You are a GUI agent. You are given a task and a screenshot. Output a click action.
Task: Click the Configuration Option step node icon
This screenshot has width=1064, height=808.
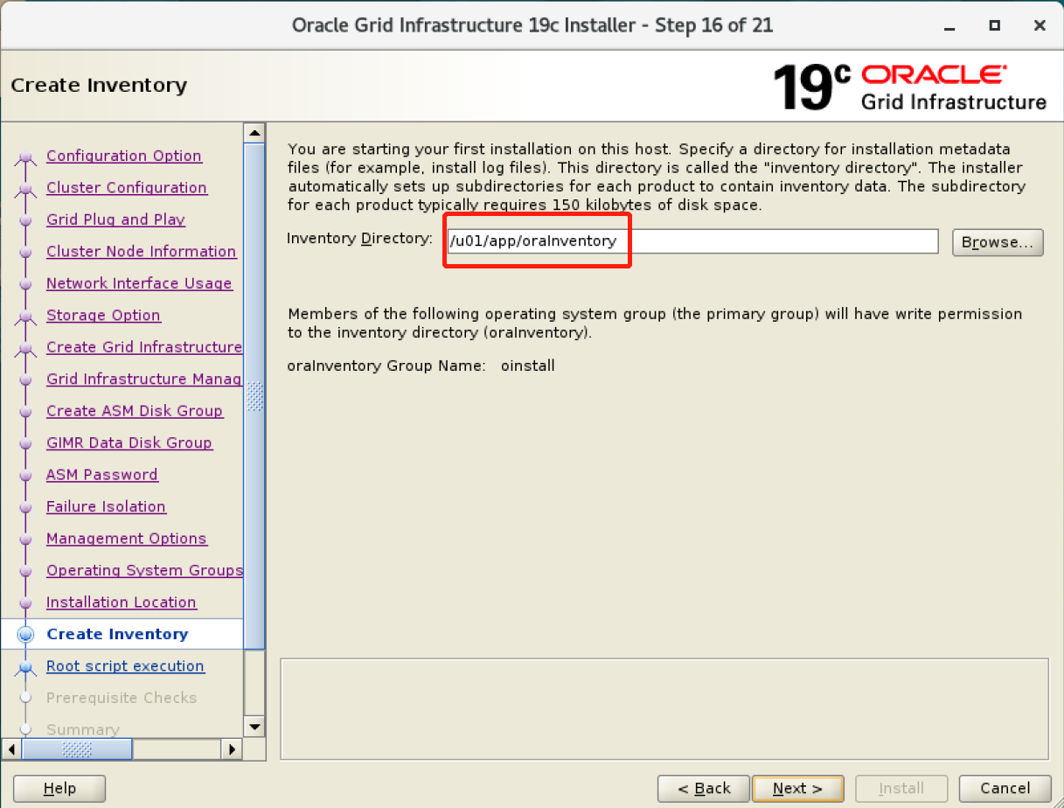(26, 157)
